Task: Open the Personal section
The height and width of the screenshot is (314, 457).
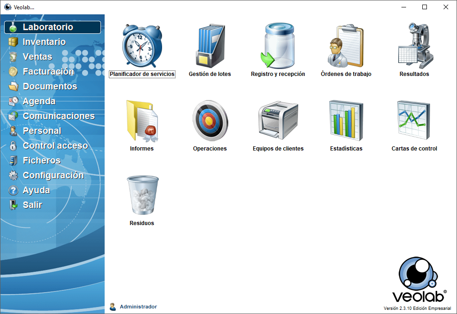Action: 42,131
